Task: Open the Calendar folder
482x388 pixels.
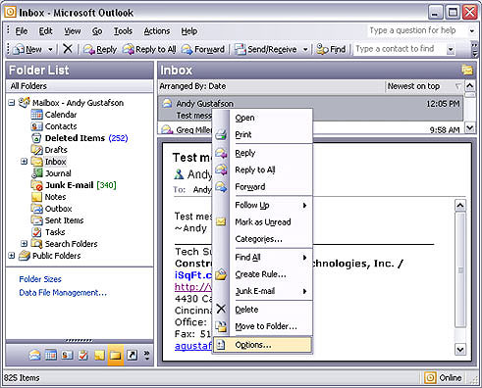Action: (x=54, y=115)
